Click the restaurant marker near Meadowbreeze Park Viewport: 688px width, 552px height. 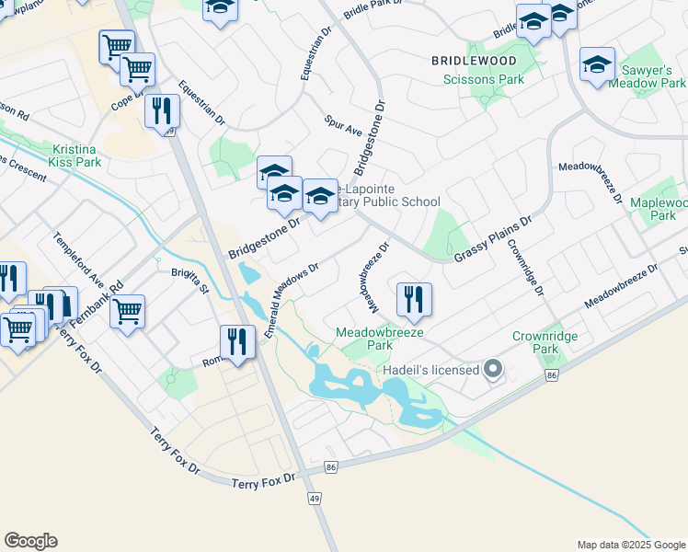[414, 300]
